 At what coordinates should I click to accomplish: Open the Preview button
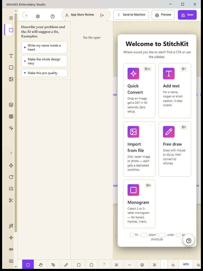[163, 15]
